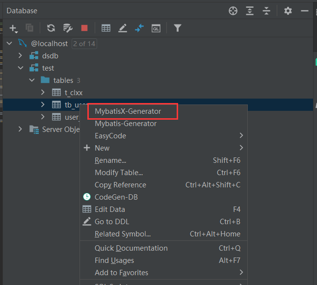Expand the t_clxx table node

pos(43,92)
